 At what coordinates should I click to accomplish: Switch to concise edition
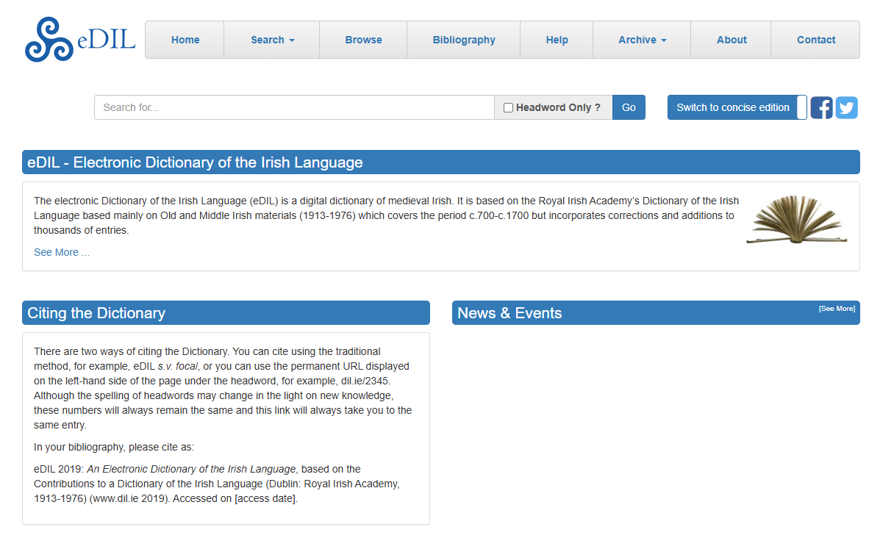click(733, 107)
